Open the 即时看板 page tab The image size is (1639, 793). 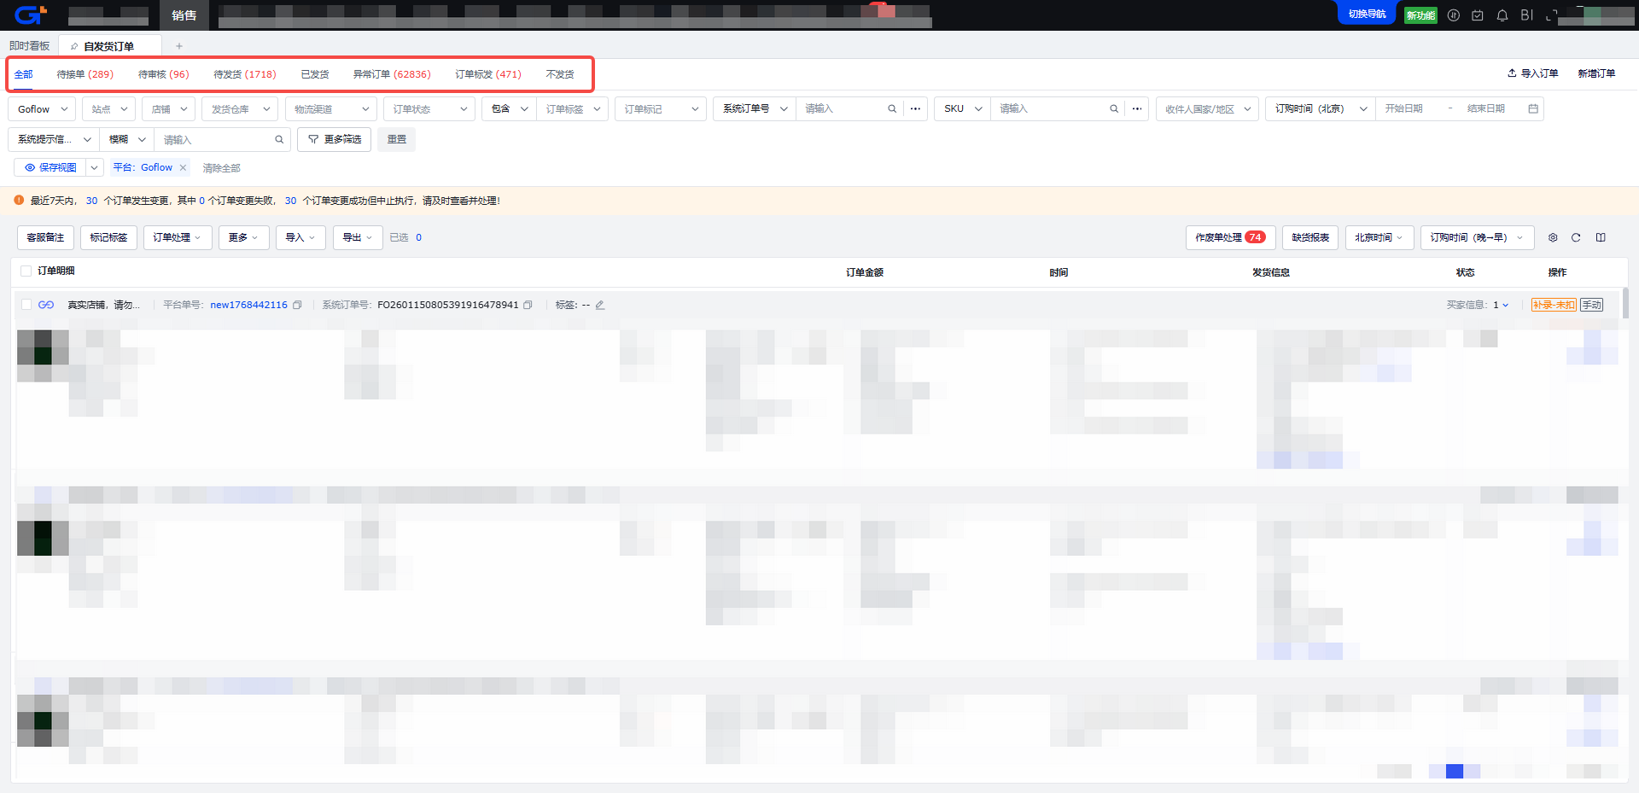click(x=29, y=46)
